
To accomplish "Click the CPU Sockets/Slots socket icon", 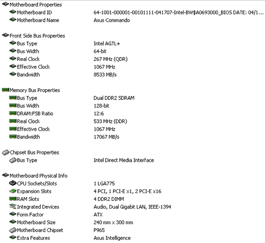I will pyautogui.click(x=13, y=183).
